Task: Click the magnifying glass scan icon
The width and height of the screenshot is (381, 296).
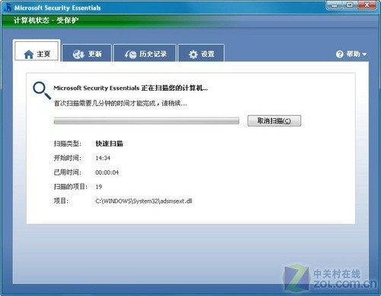Action: (42, 90)
